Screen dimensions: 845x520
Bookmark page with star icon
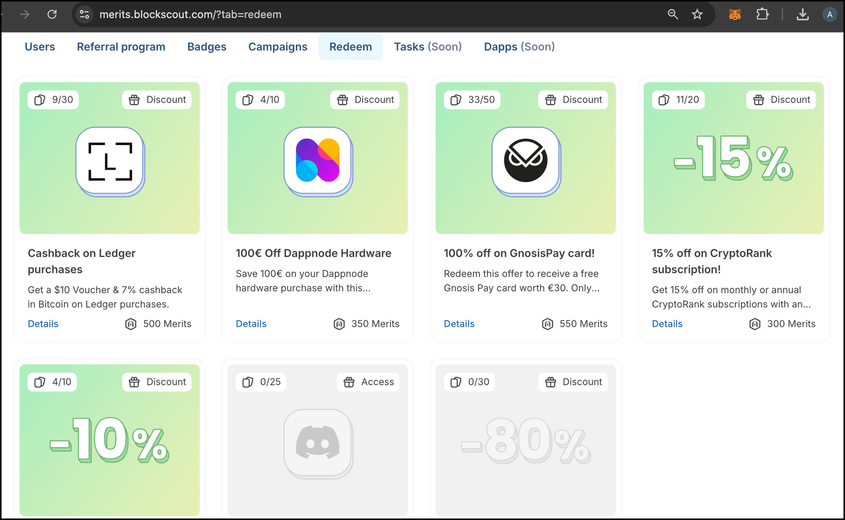(x=697, y=14)
